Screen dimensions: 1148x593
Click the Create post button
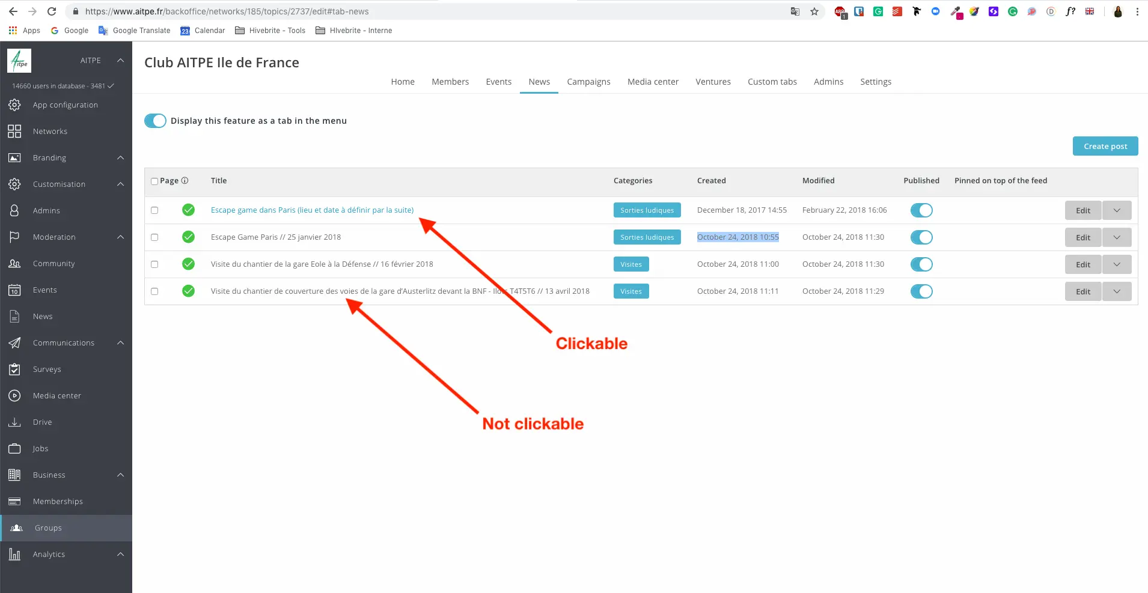1105,146
